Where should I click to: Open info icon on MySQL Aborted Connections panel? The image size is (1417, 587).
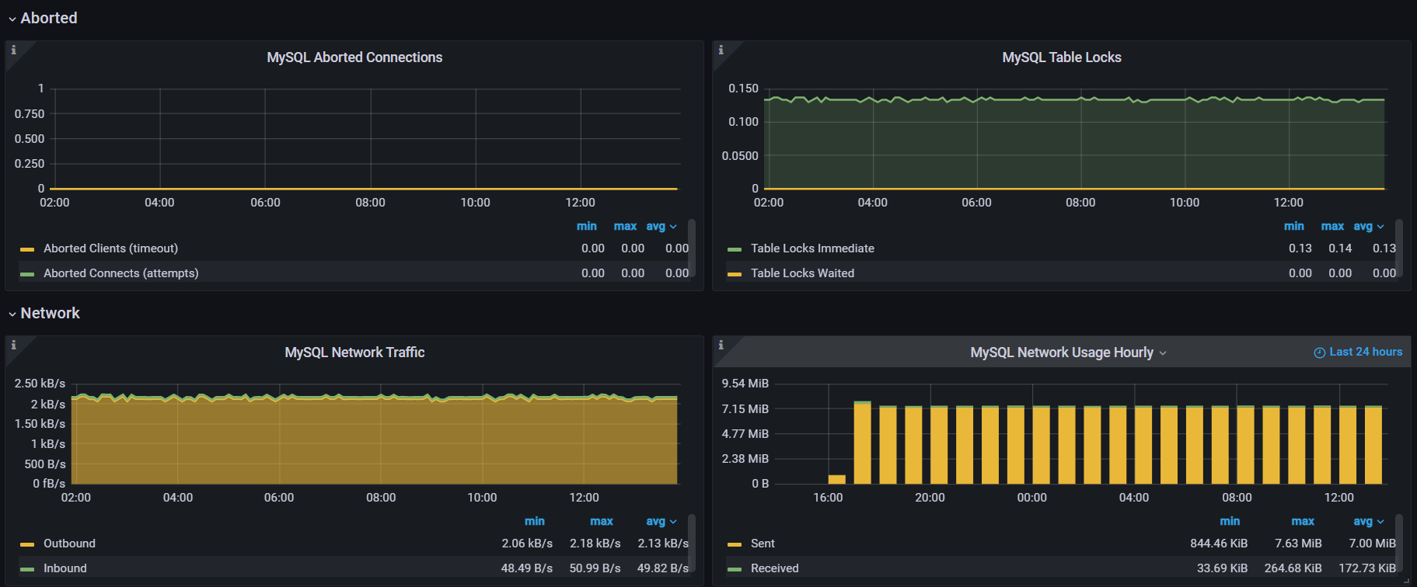[13, 50]
